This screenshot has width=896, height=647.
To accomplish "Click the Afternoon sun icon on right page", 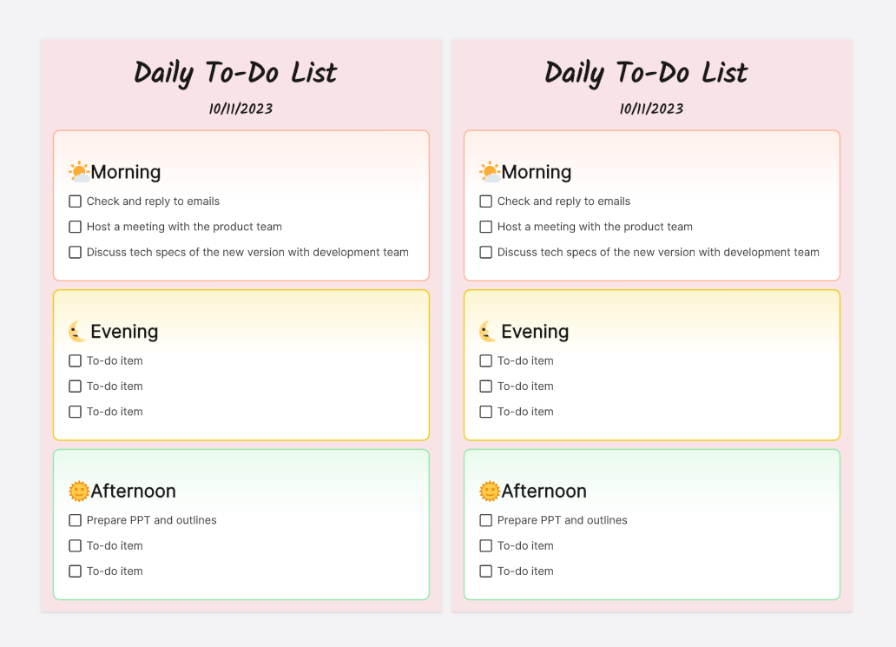I will click(x=490, y=492).
